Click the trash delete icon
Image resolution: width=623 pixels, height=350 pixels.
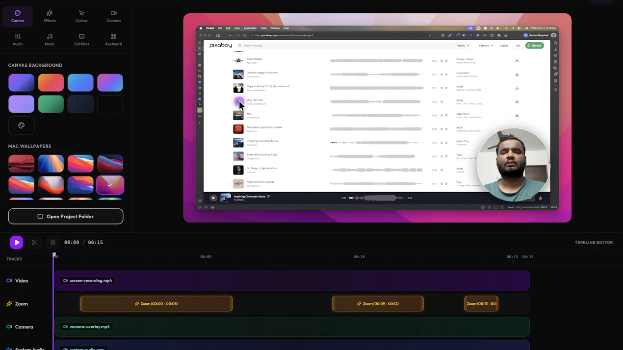tap(52, 242)
